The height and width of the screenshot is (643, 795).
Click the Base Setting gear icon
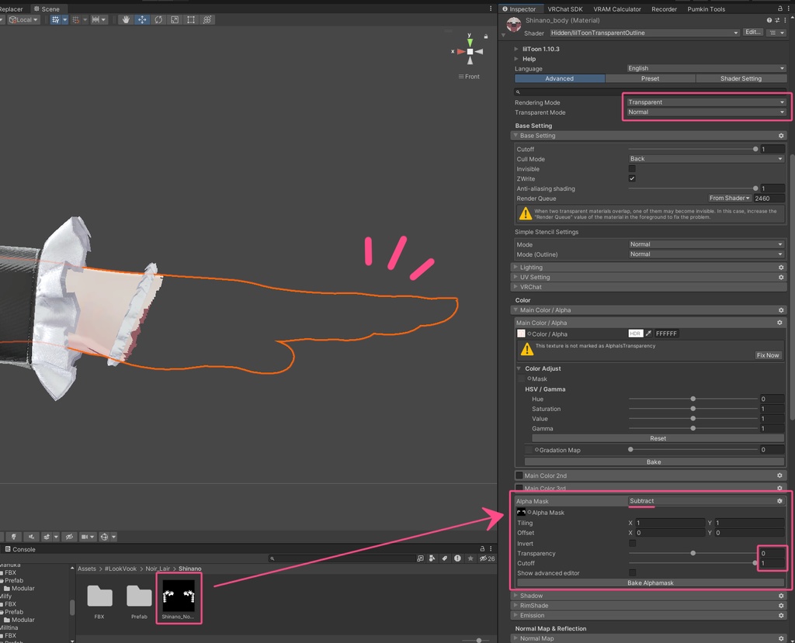(781, 136)
